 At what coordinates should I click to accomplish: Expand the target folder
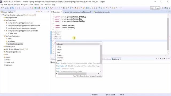(3, 57)
